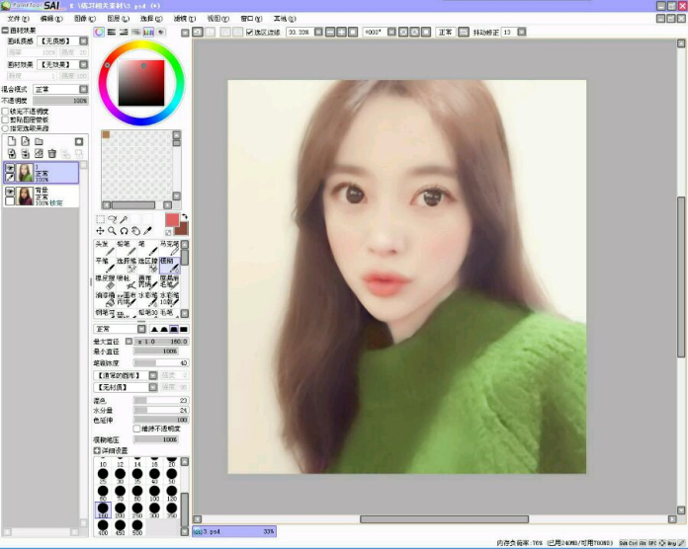The width and height of the screenshot is (688, 549).
Task: Click the 3.ps4 document tab at bottom
Action: coord(234,531)
